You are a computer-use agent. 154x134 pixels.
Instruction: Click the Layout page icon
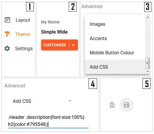[x=7, y=20]
